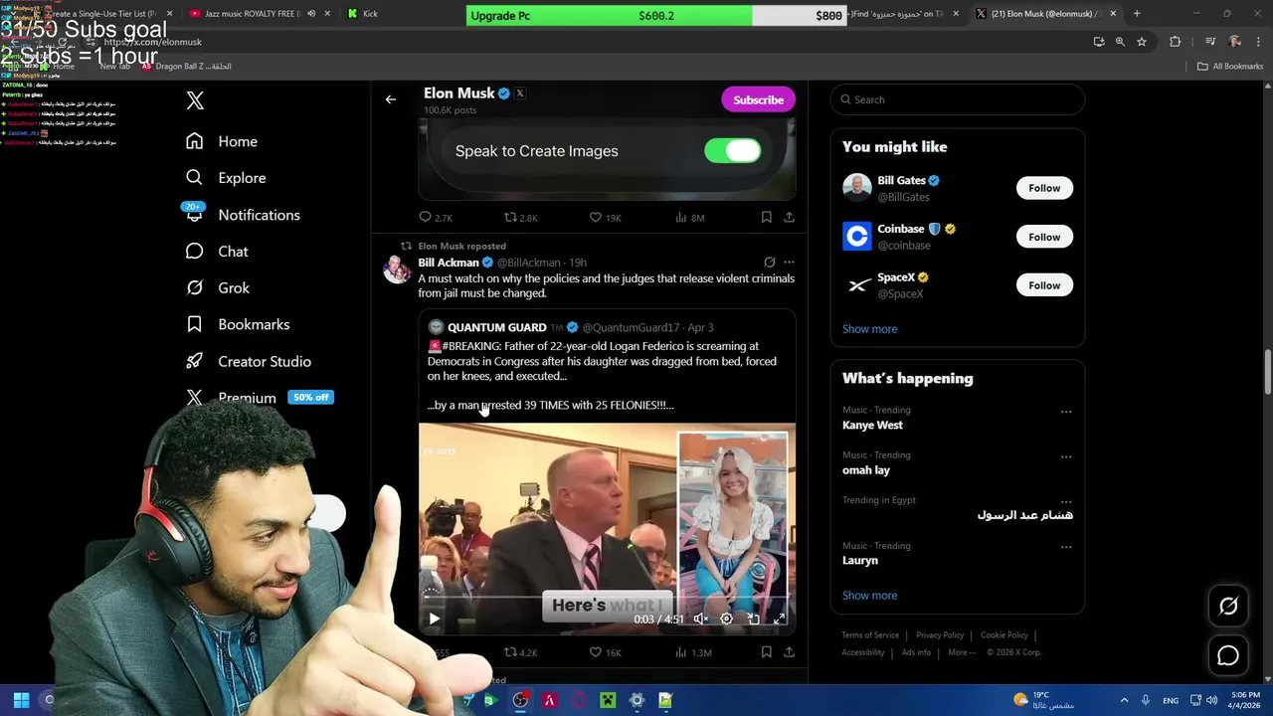Bookmark the post with 8M views
The width and height of the screenshot is (1273, 716).
point(766,217)
